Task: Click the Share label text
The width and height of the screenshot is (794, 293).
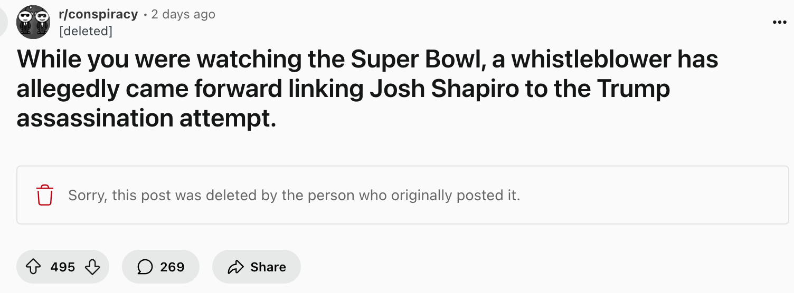Action: pos(268,267)
